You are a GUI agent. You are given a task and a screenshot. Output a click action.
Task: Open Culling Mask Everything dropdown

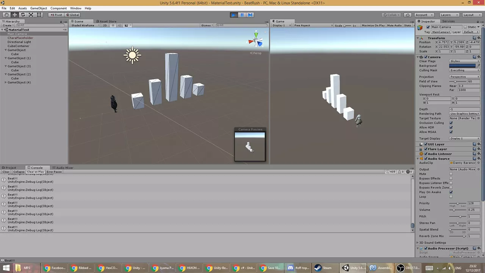[x=465, y=70]
